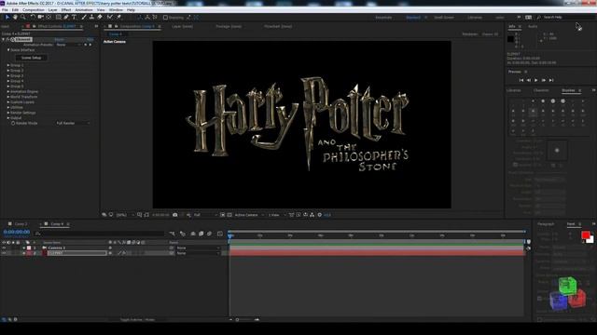Click the hide shy layers icon
This screenshot has width=597, height=335.
point(193,234)
